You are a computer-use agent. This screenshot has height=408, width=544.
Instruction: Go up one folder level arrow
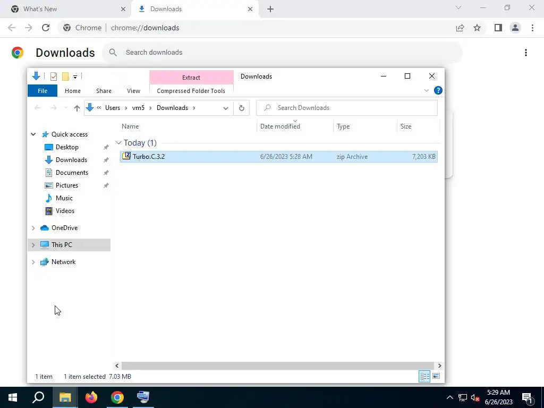77,108
